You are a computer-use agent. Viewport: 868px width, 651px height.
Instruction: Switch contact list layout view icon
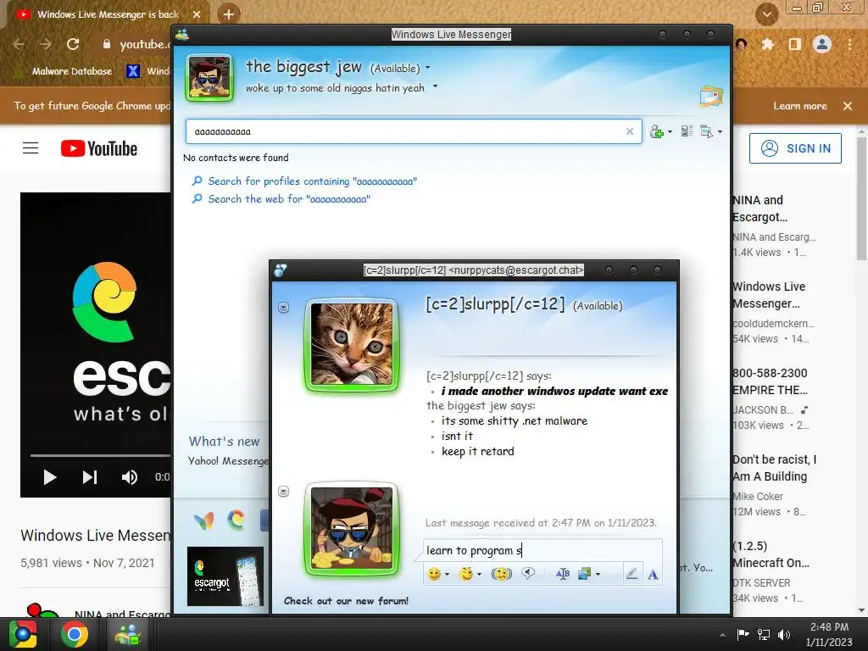tap(687, 131)
